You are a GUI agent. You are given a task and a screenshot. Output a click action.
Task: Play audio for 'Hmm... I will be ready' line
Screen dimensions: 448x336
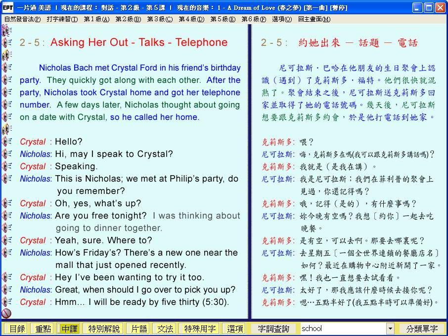click(7, 302)
